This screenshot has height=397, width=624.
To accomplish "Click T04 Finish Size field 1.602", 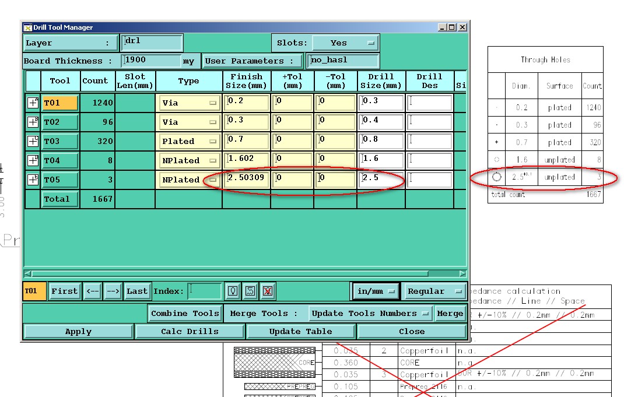I will click(x=246, y=160).
